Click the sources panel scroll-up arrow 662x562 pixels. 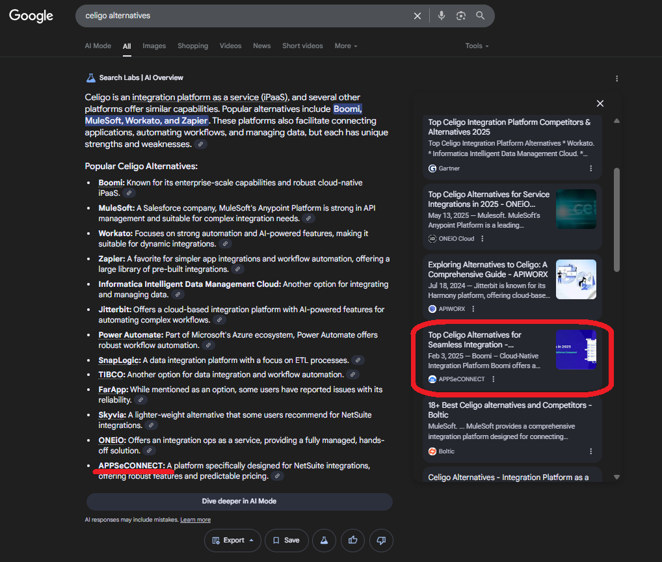tap(617, 121)
